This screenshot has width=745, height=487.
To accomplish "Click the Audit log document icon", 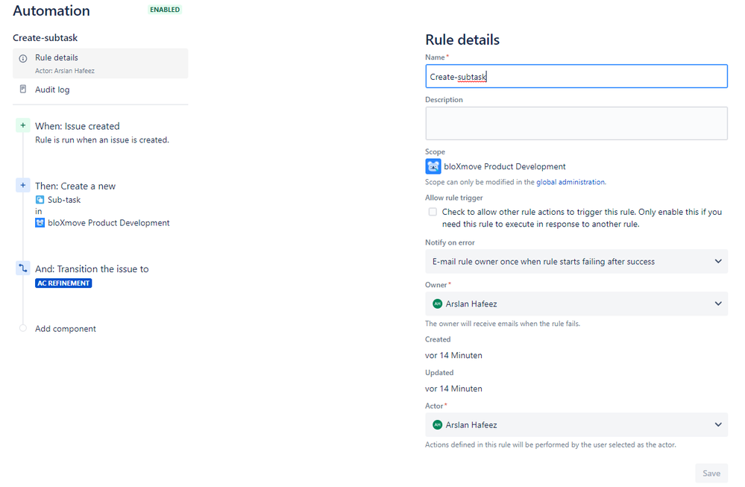I will tap(23, 89).
